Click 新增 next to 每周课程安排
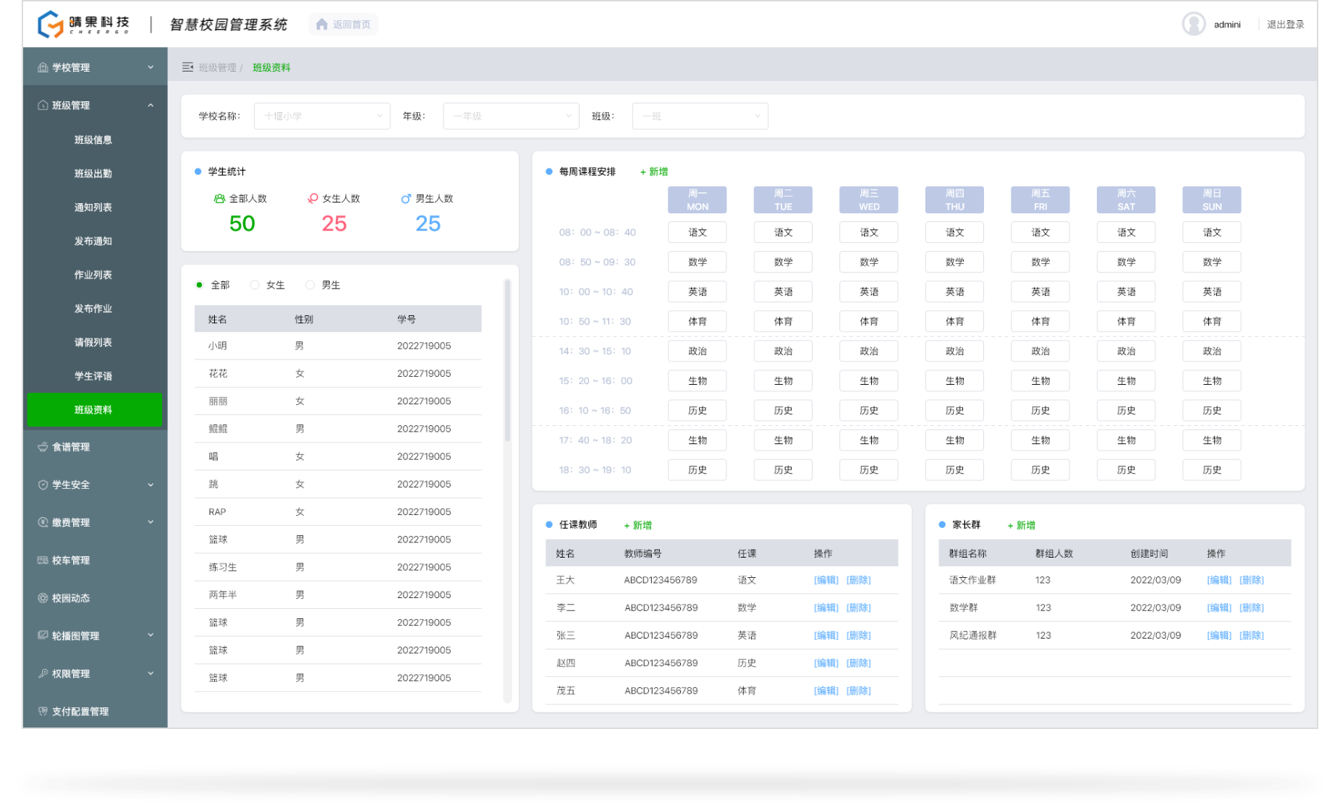Image resolution: width=1340 pixels, height=810 pixels. (x=654, y=171)
